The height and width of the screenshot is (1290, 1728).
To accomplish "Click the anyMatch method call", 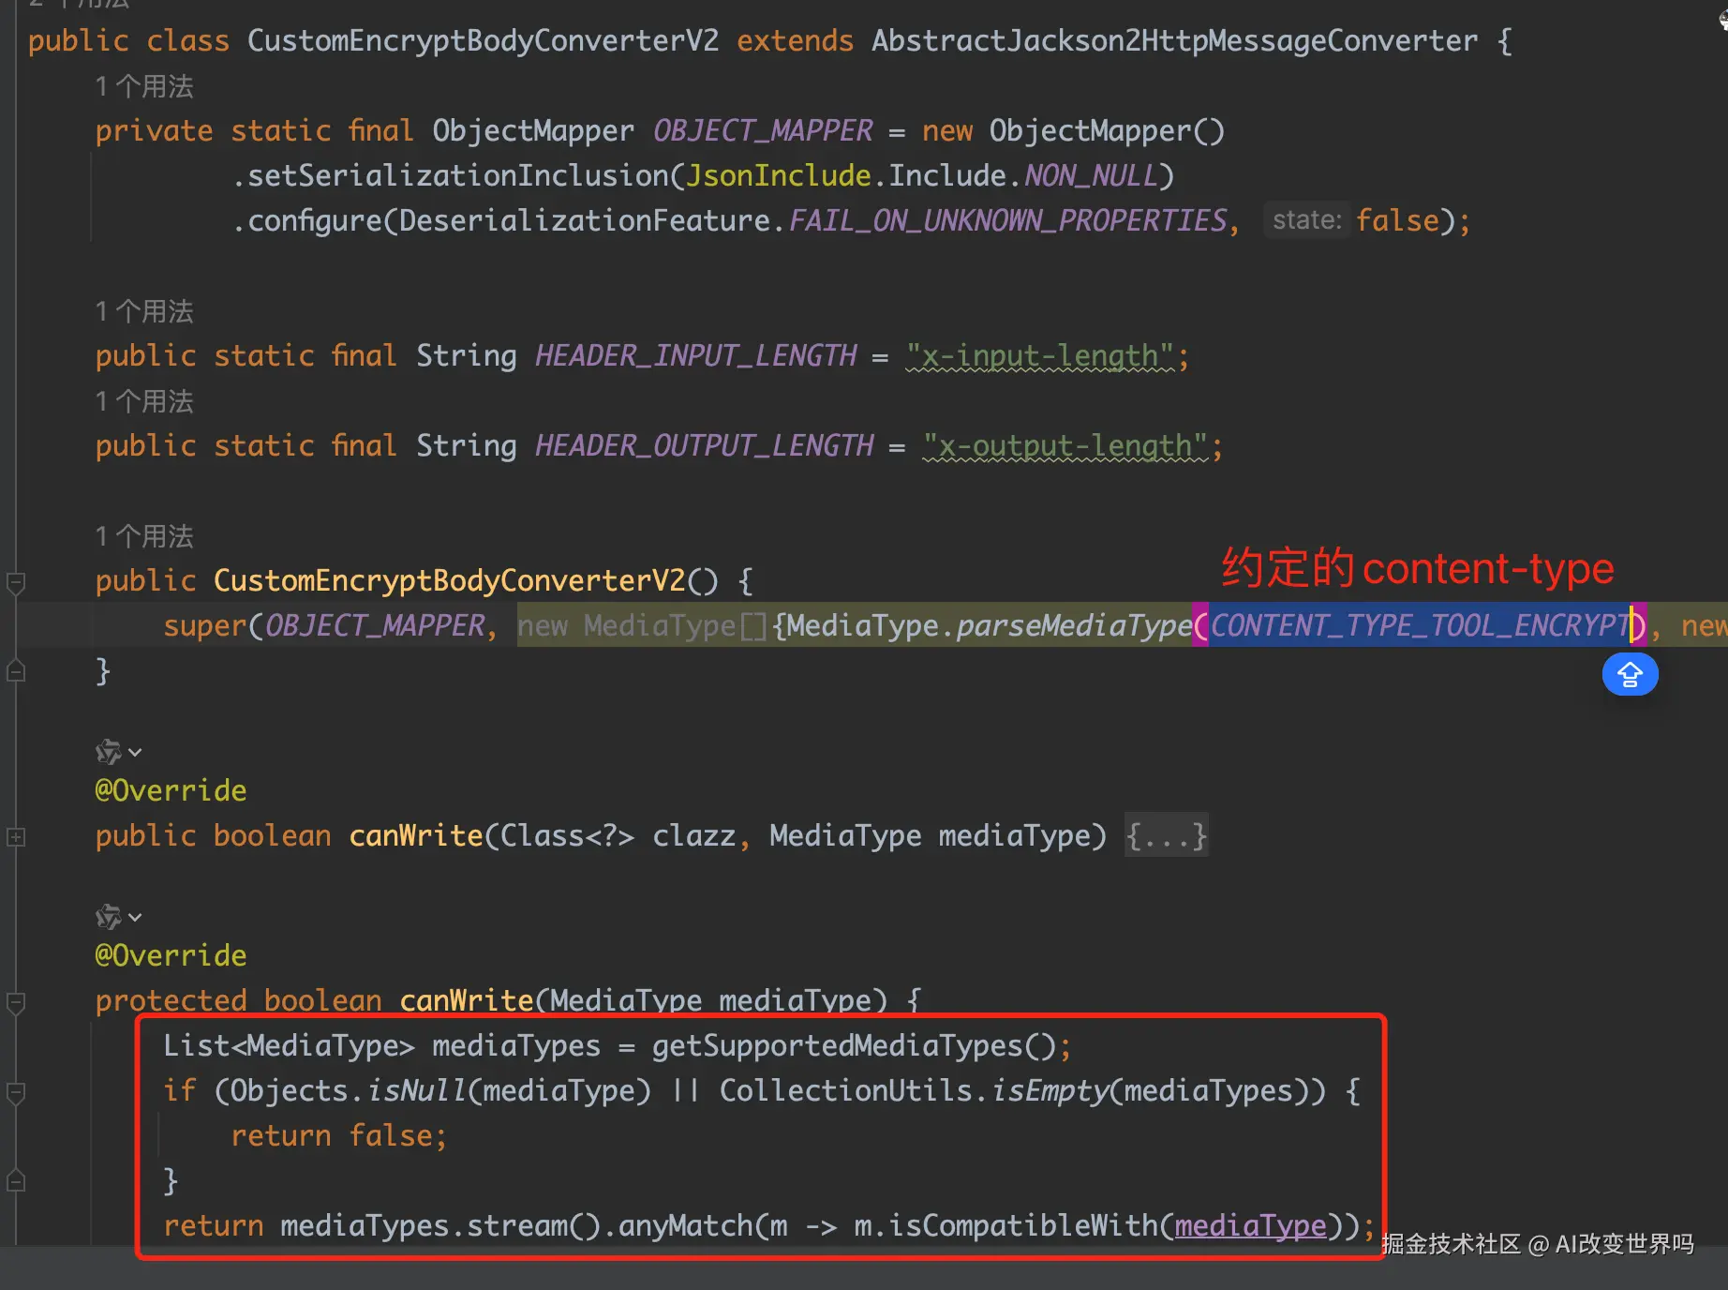I will (x=685, y=1225).
